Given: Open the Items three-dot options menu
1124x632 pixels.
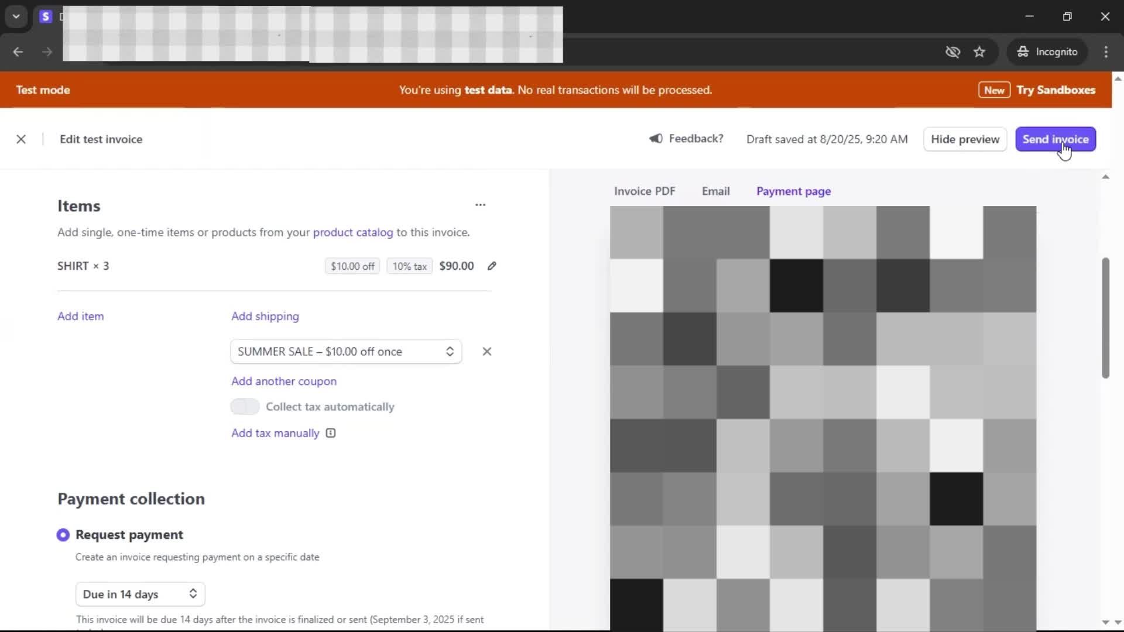Looking at the screenshot, I should click(x=480, y=205).
